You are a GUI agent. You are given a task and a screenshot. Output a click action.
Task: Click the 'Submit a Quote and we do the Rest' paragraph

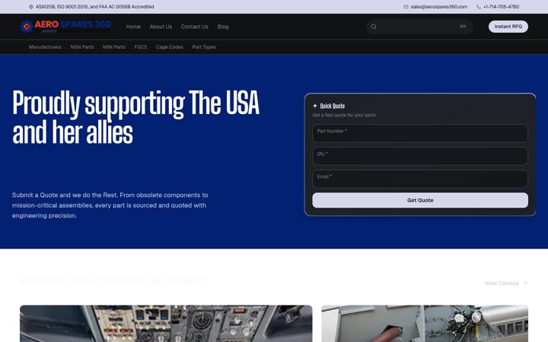pos(110,205)
